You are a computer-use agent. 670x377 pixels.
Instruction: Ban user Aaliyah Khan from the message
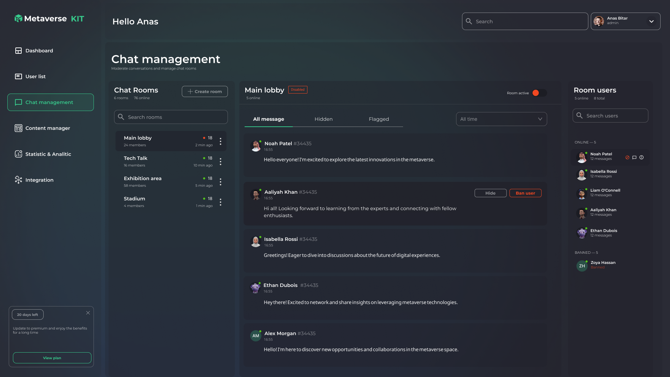525,193
